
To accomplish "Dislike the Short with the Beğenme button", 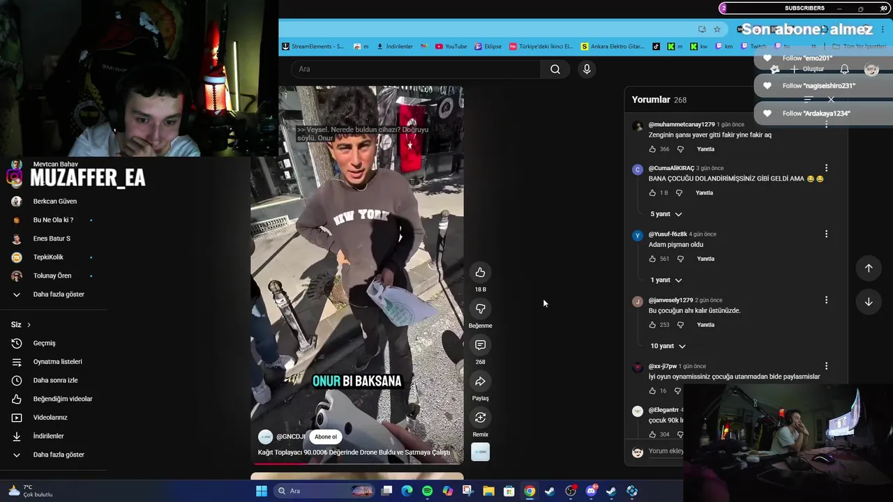I will coord(480,309).
